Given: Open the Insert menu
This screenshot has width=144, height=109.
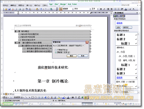Looking at the screenshot, I should (29, 5).
